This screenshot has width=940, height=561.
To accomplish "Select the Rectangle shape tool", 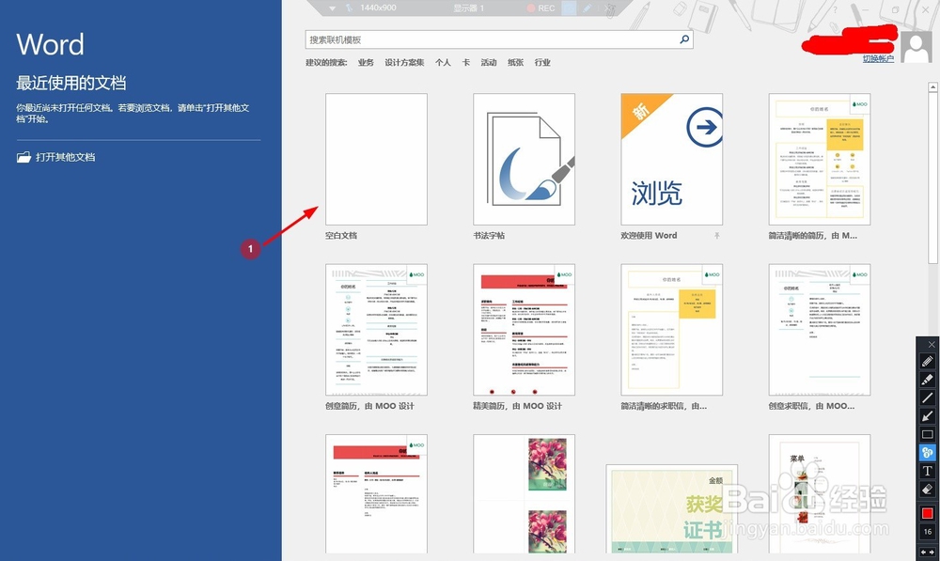I will click(x=928, y=434).
